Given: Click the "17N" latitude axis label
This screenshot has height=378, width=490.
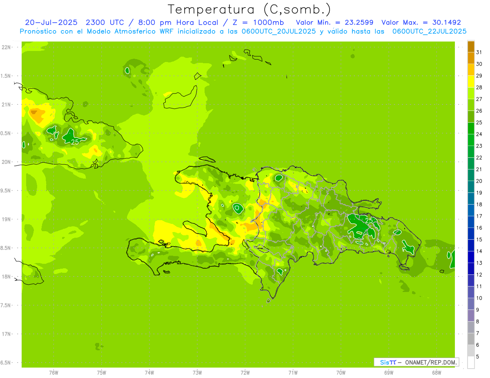Looking at the screenshot, I should [x=6, y=334].
